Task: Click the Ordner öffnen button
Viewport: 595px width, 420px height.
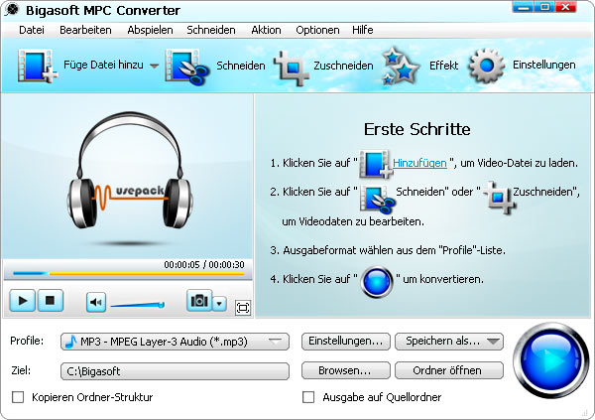Action: pyautogui.click(x=449, y=370)
